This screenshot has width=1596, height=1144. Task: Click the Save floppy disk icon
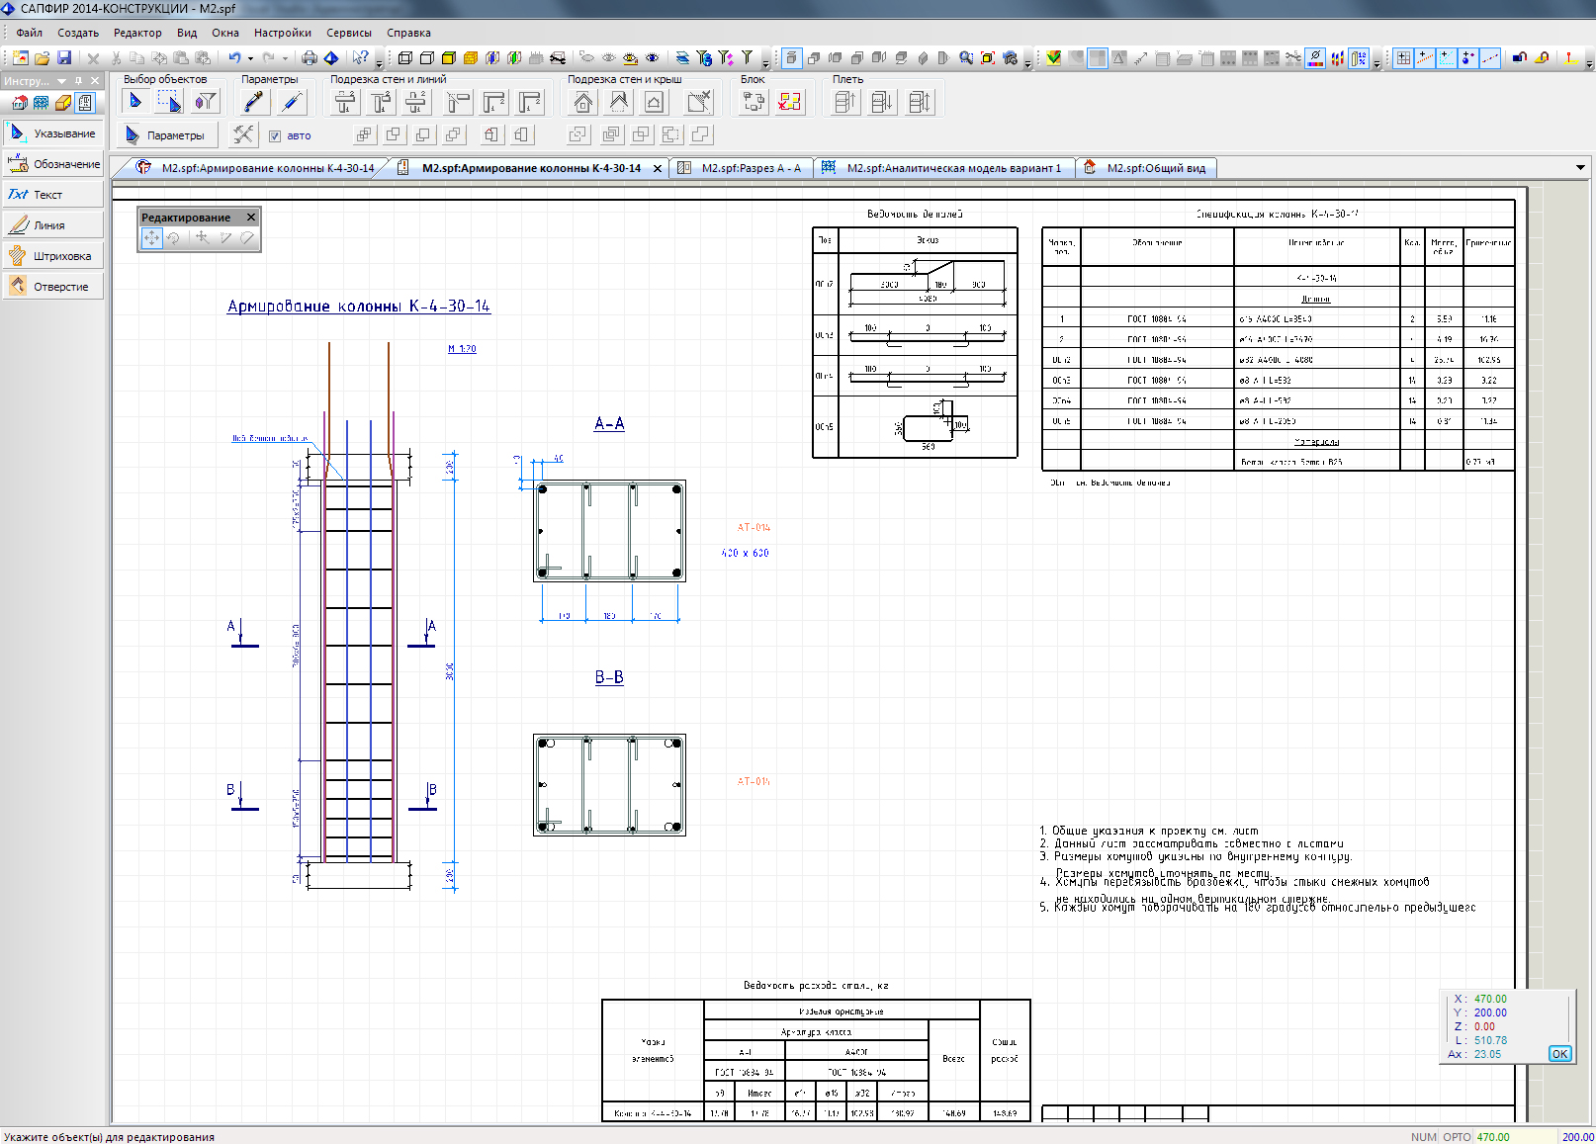64,58
